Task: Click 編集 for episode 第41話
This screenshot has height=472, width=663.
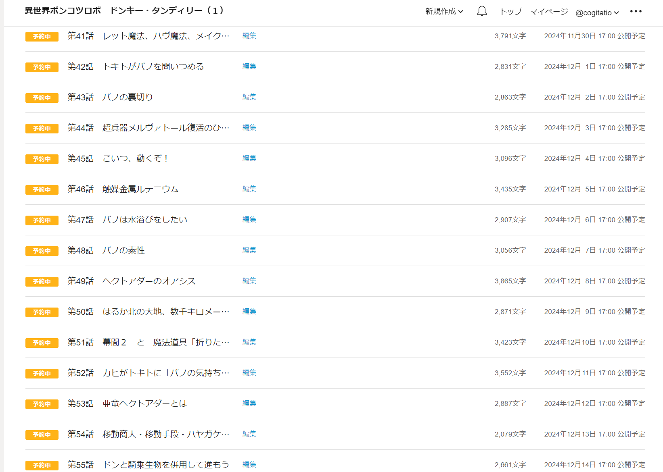Action: 249,35
